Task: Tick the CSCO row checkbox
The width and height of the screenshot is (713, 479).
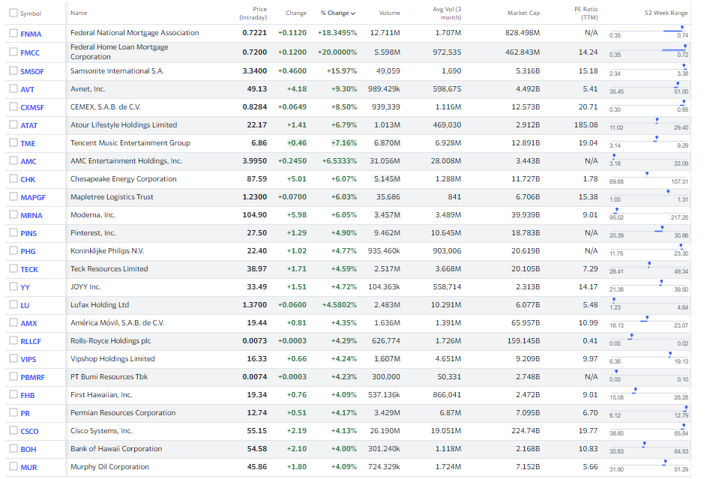Action: click(x=13, y=430)
